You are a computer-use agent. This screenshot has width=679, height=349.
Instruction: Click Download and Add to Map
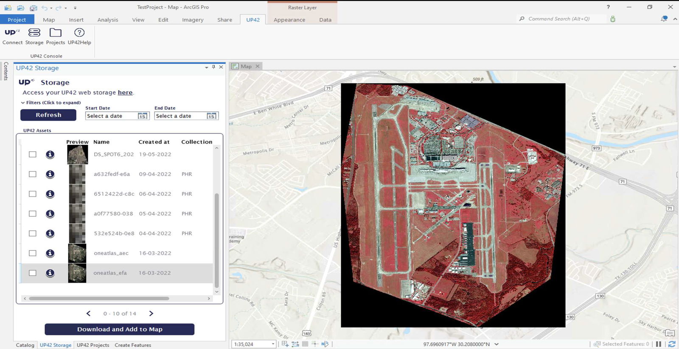[x=120, y=329]
